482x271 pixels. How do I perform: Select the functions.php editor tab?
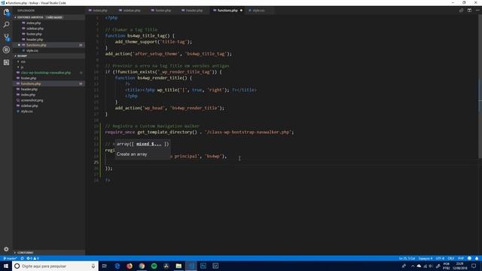pyautogui.click(x=227, y=11)
